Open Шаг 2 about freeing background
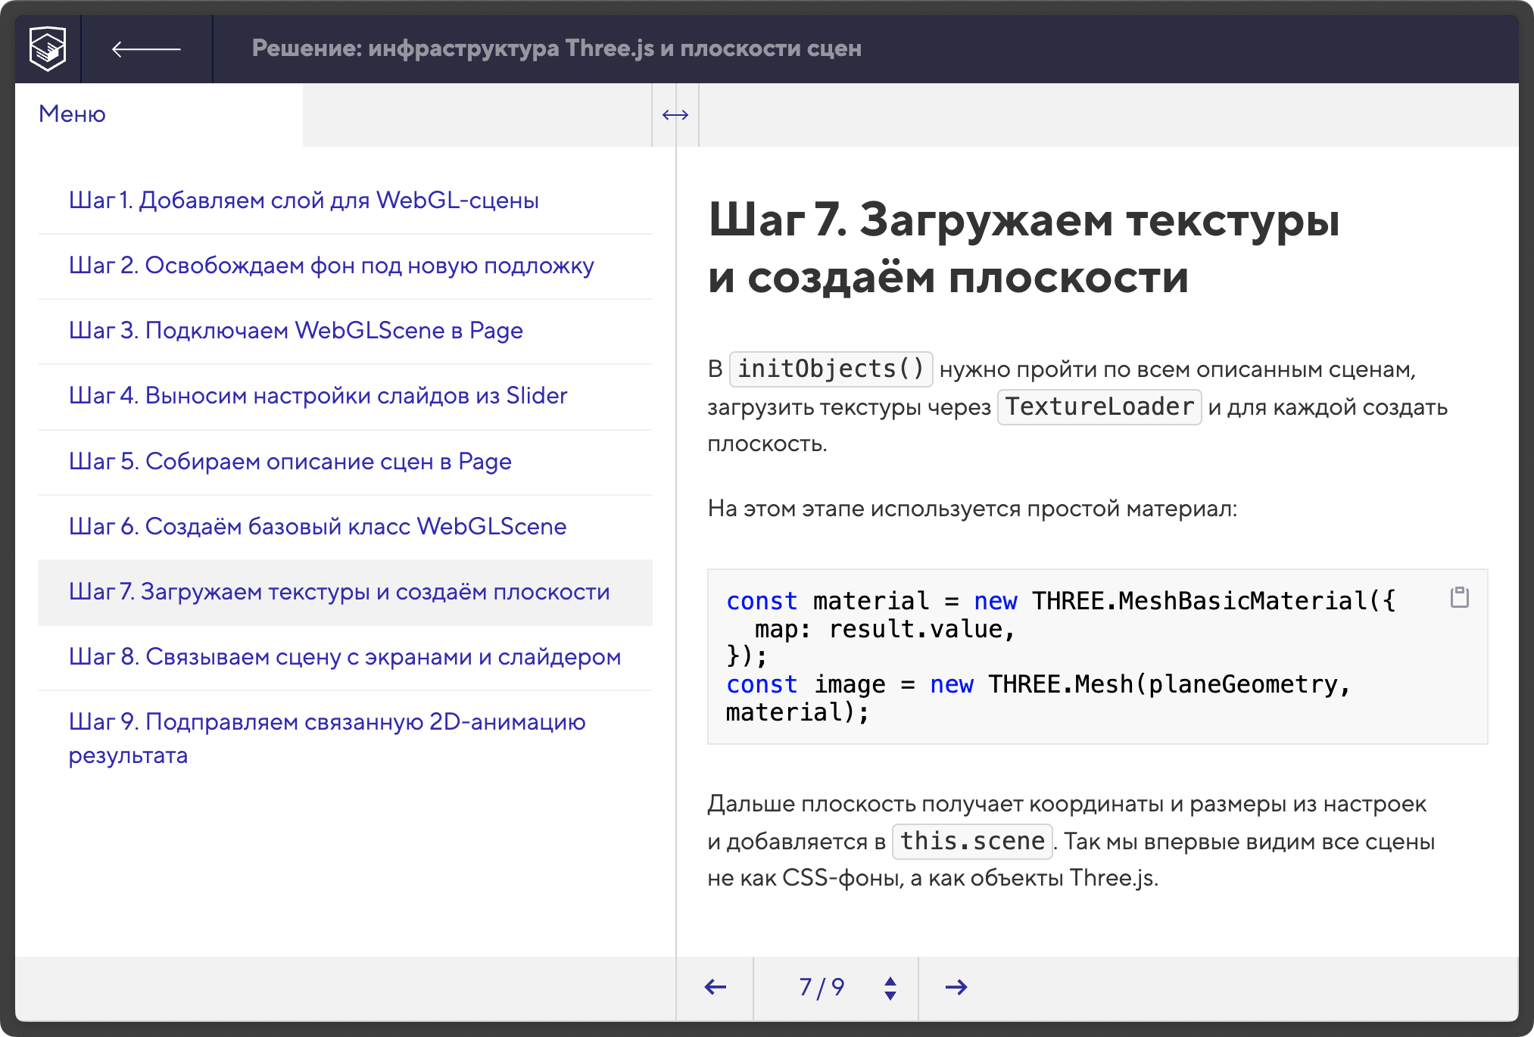Screen dimensions: 1534x1037 click(331, 266)
